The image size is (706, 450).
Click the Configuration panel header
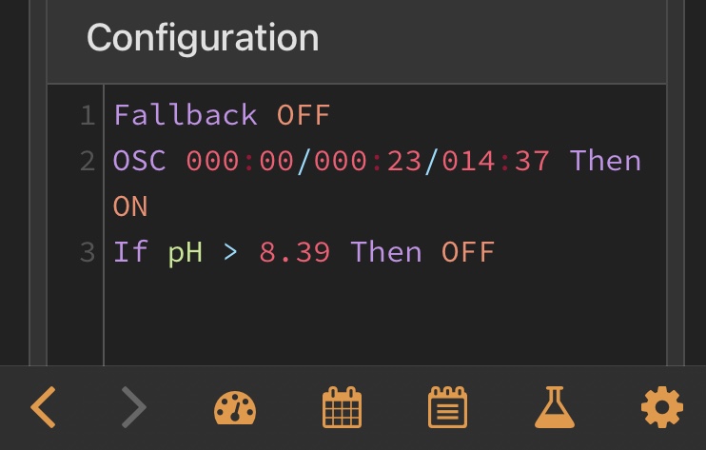(x=203, y=38)
